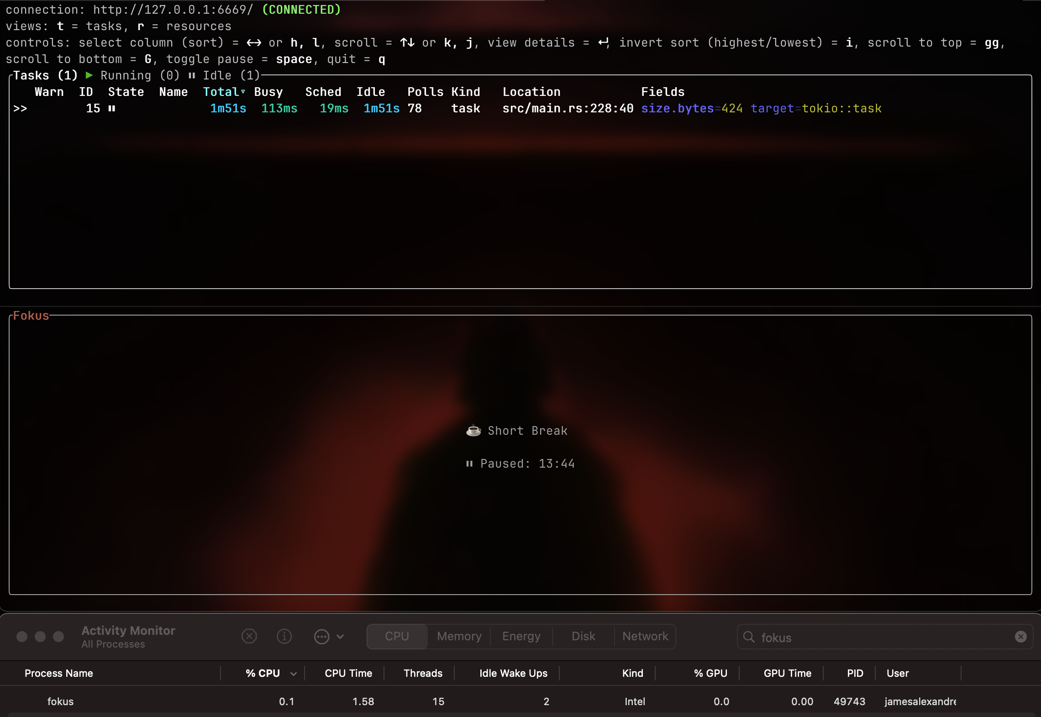
Task: Click the search magnifier icon
Action: pos(749,637)
